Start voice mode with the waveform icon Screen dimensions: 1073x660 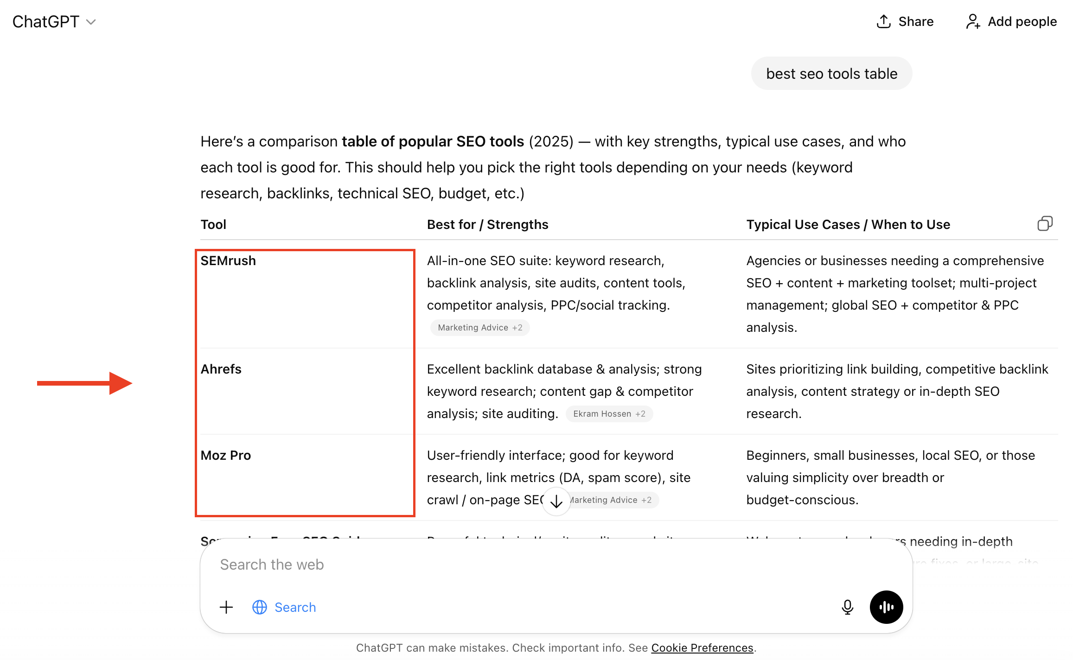(x=886, y=607)
